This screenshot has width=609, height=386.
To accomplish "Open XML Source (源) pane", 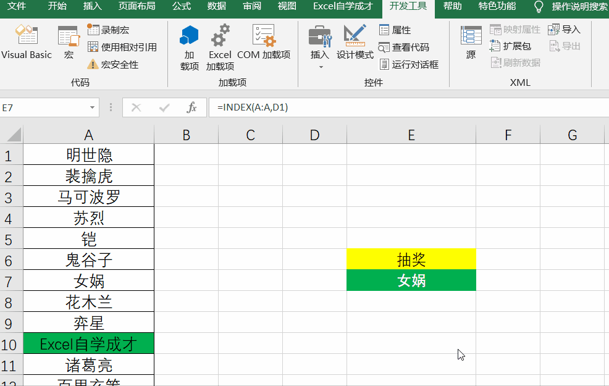I will [x=471, y=42].
